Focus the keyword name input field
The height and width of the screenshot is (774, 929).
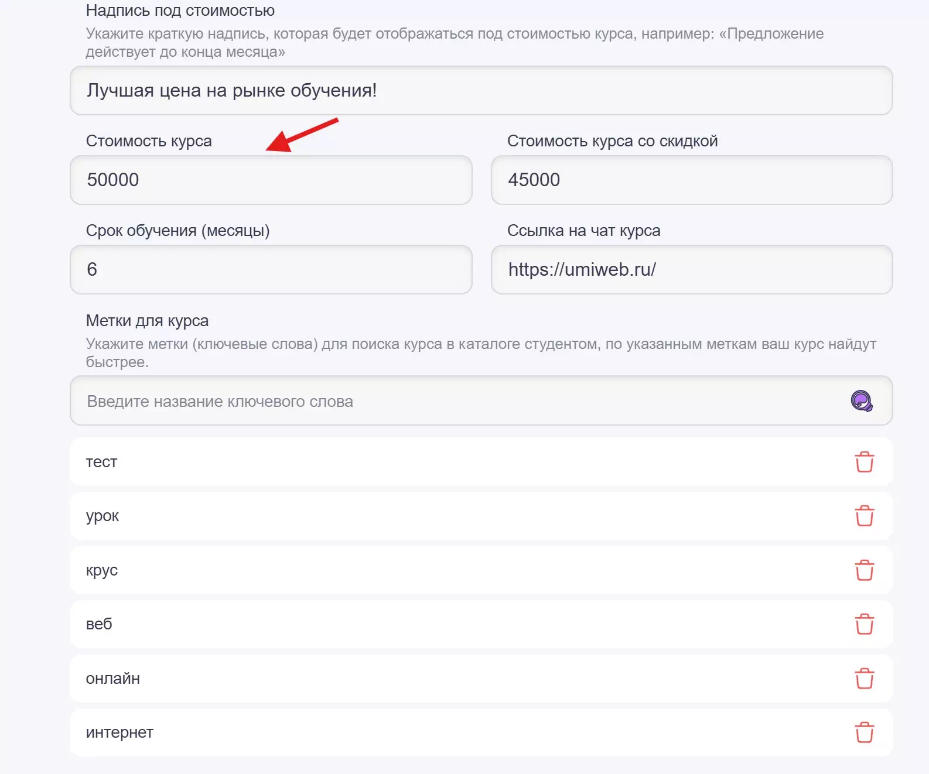pos(457,401)
